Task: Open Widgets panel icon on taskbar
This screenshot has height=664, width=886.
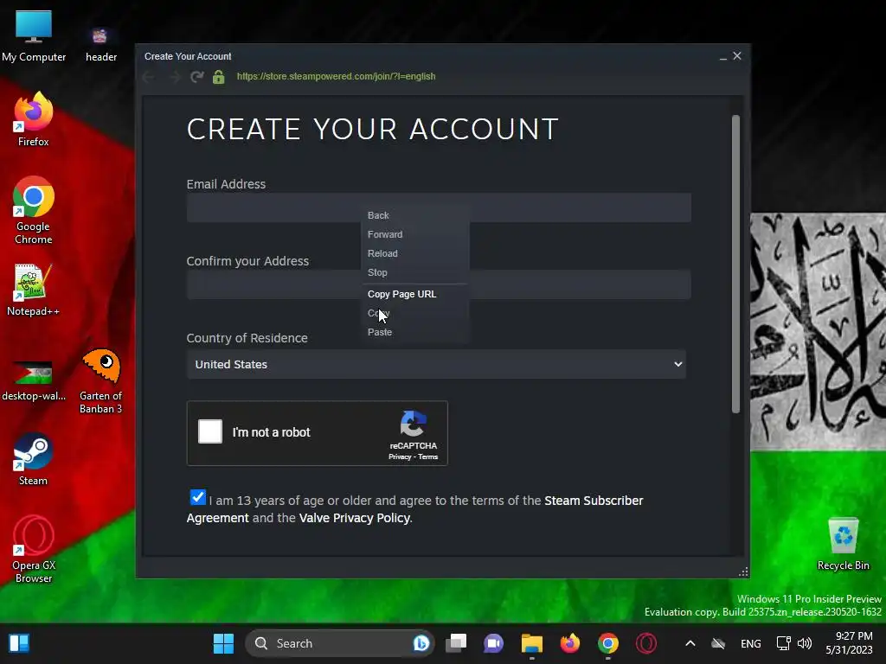Action: coord(19,643)
